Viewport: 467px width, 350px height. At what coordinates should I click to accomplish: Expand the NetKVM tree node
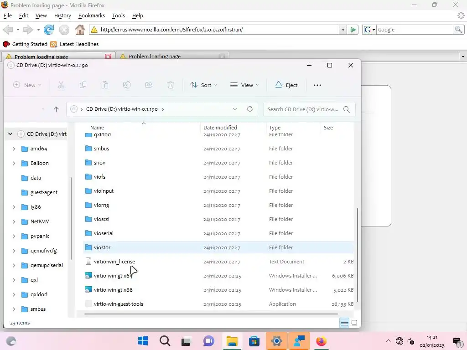pyautogui.click(x=14, y=221)
